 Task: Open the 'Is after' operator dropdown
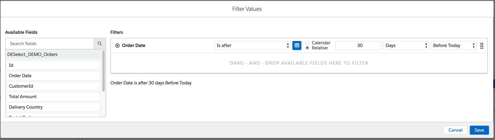[x=252, y=45]
